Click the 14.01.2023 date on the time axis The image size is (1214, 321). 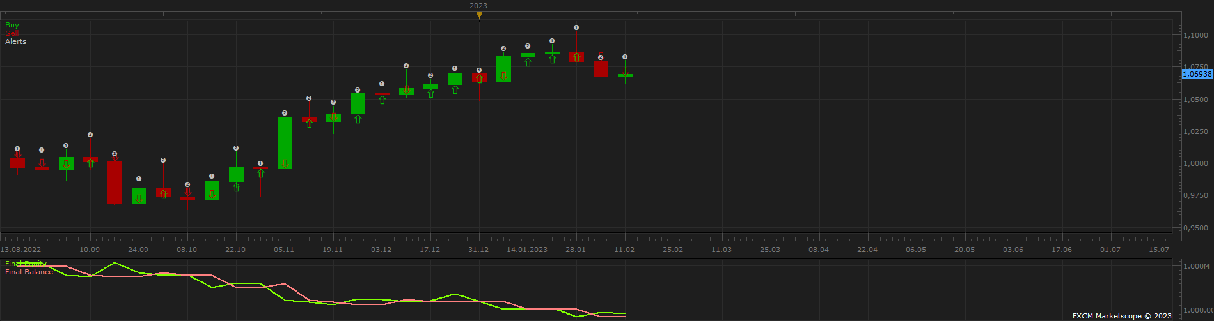(527, 250)
